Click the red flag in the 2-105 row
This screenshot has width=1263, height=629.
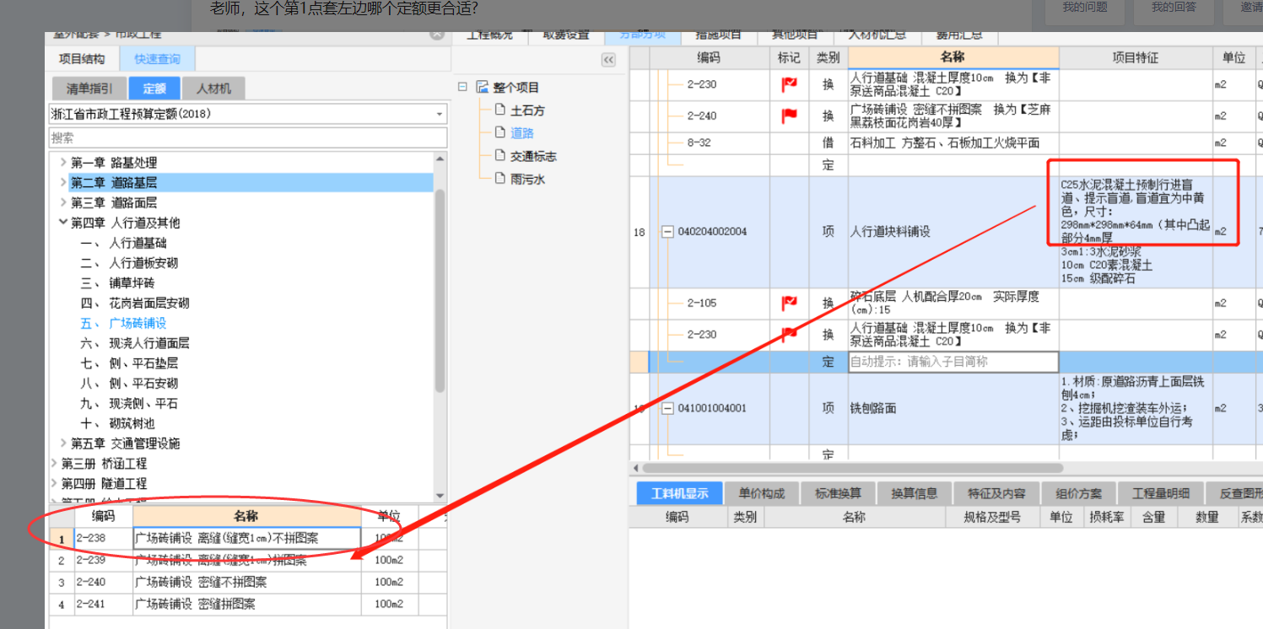[x=789, y=304]
